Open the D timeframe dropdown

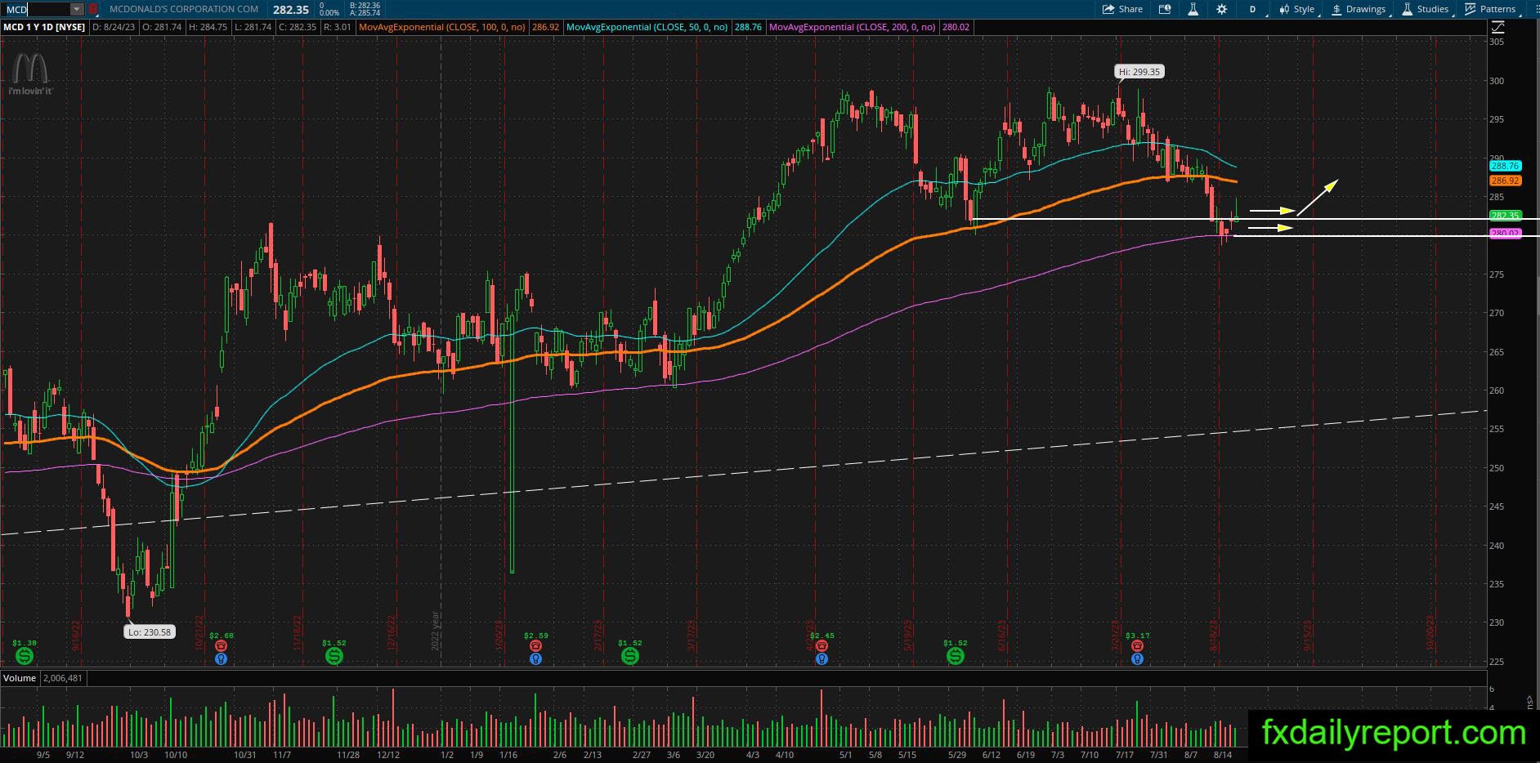[1253, 9]
